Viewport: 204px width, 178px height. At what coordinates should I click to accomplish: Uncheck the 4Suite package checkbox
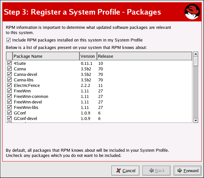click(9, 63)
